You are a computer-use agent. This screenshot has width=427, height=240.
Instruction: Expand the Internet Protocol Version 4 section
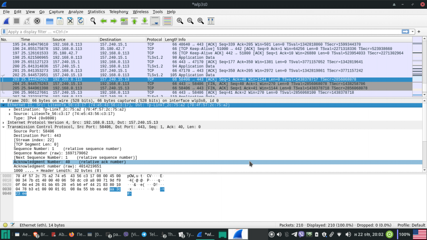[3, 122]
